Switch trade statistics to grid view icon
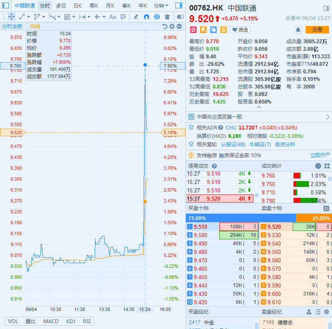The image size is (332, 329). (x=327, y=166)
